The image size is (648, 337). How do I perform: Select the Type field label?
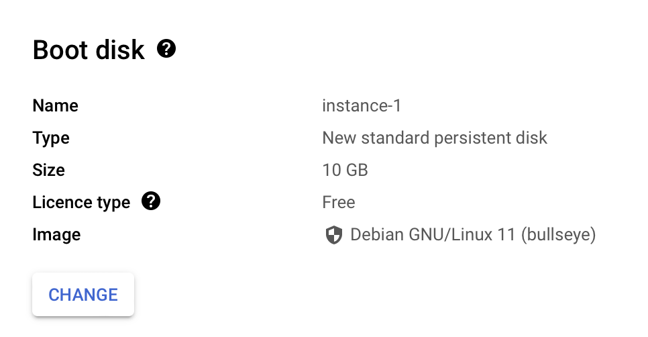click(x=51, y=138)
